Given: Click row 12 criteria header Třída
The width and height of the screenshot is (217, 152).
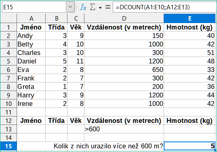Looking at the screenshot, I should (57, 120).
